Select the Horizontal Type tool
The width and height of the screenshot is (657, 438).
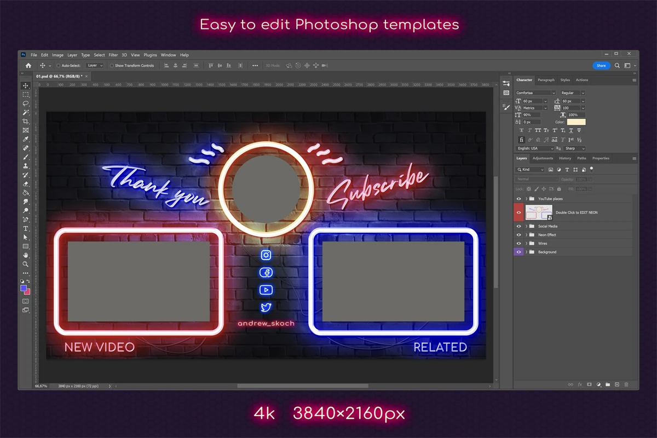[x=26, y=228]
